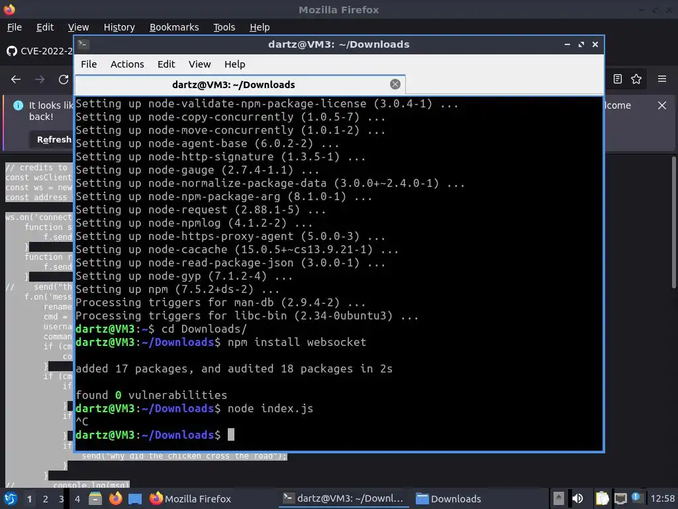The height and width of the screenshot is (509, 678).
Task: Toggle Firefox reader view icon
Action: tap(618, 79)
